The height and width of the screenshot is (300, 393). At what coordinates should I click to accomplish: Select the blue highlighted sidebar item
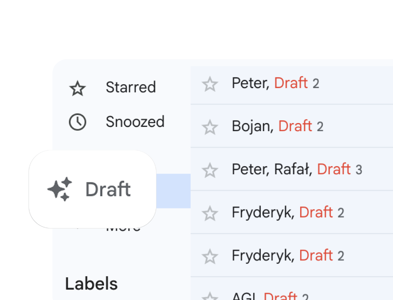point(173,191)
